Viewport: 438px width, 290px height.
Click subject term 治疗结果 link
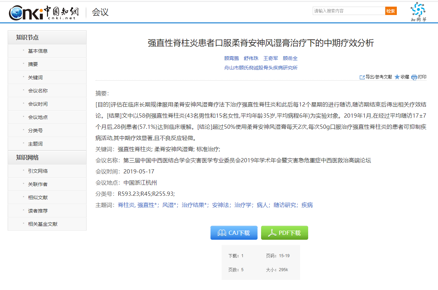pyautogui.click(x=194, y=205)
